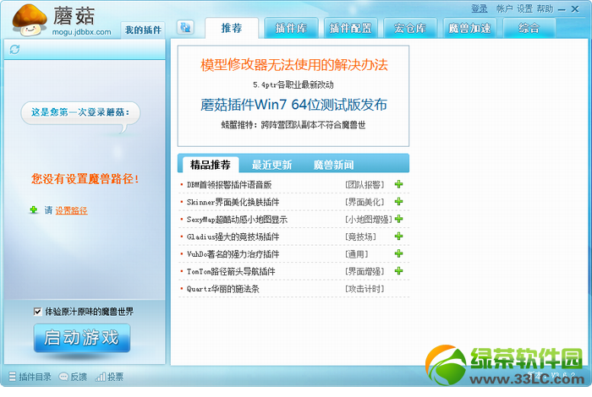Open the 帮助 menu at top right

coord(545,8)
